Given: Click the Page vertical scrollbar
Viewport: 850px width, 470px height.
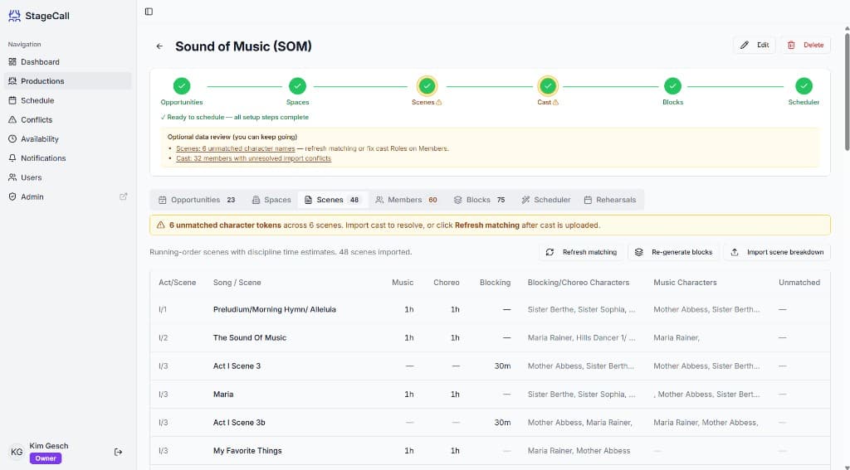Looking at the screenshot, I should point(847,92).
